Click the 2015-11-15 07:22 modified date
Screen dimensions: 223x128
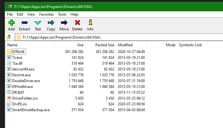(131, 92)
